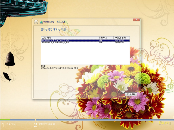Click the round back arrow button

[x=36, y=22]
